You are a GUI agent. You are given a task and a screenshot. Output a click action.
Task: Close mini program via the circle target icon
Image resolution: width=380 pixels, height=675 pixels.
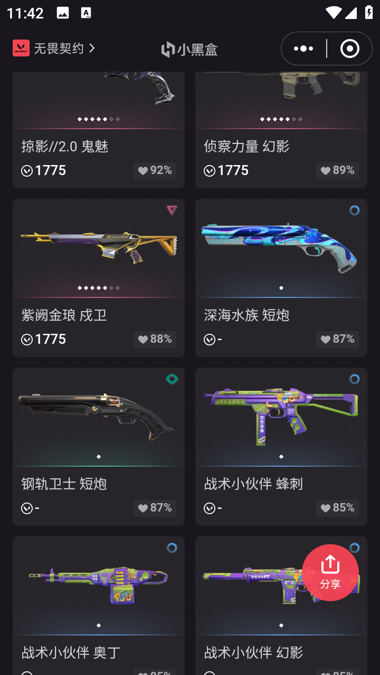pyautogui.click(x=349, y=49)
